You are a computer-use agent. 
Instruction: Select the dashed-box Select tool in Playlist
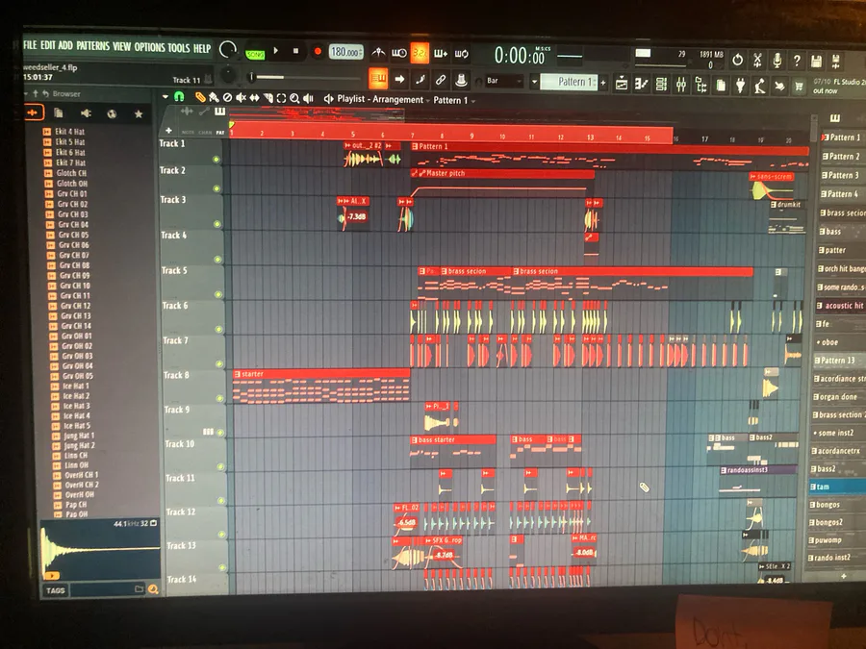281,98
